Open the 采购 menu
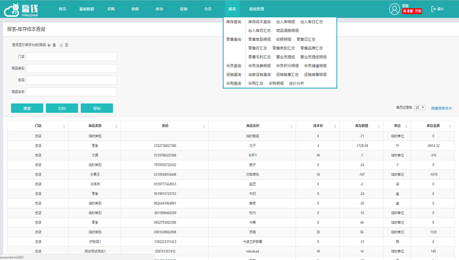 pyautogui.click(x=111, y=9)
